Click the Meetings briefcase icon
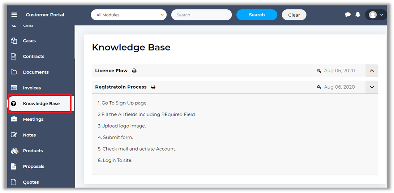Viewport: 394px width, 193px height. pos(14,119)
